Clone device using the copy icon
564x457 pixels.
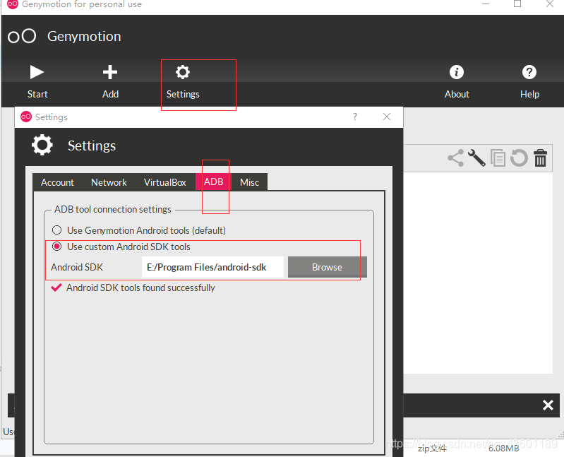point(498,158)
